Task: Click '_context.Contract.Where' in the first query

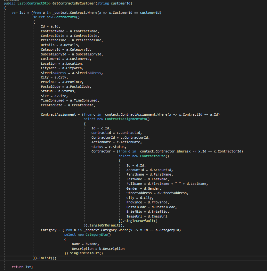Action: tap(75, 12)
